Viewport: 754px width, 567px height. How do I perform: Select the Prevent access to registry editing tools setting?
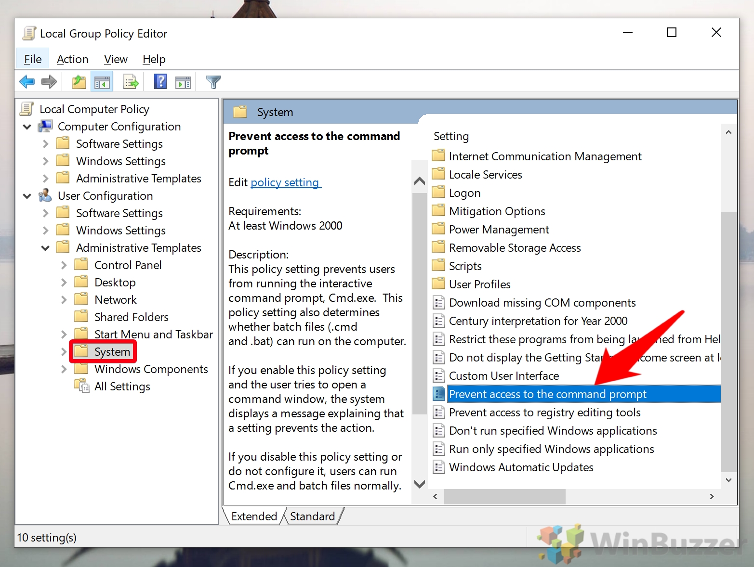click(x=544, y=412)
